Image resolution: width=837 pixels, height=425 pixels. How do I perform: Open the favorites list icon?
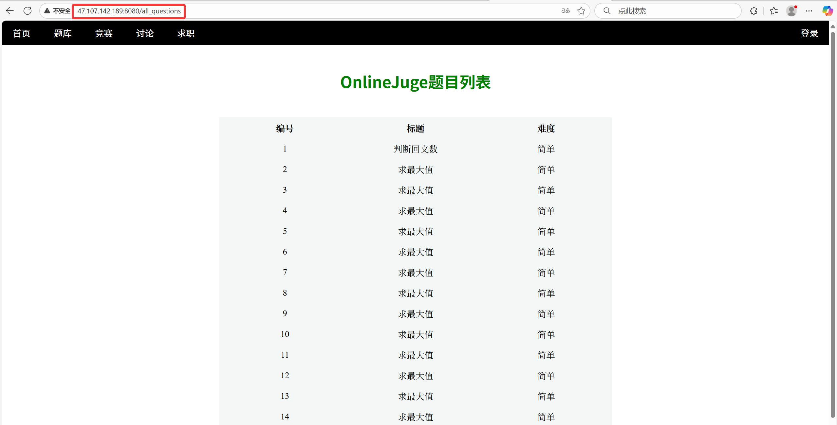point(774,11)
